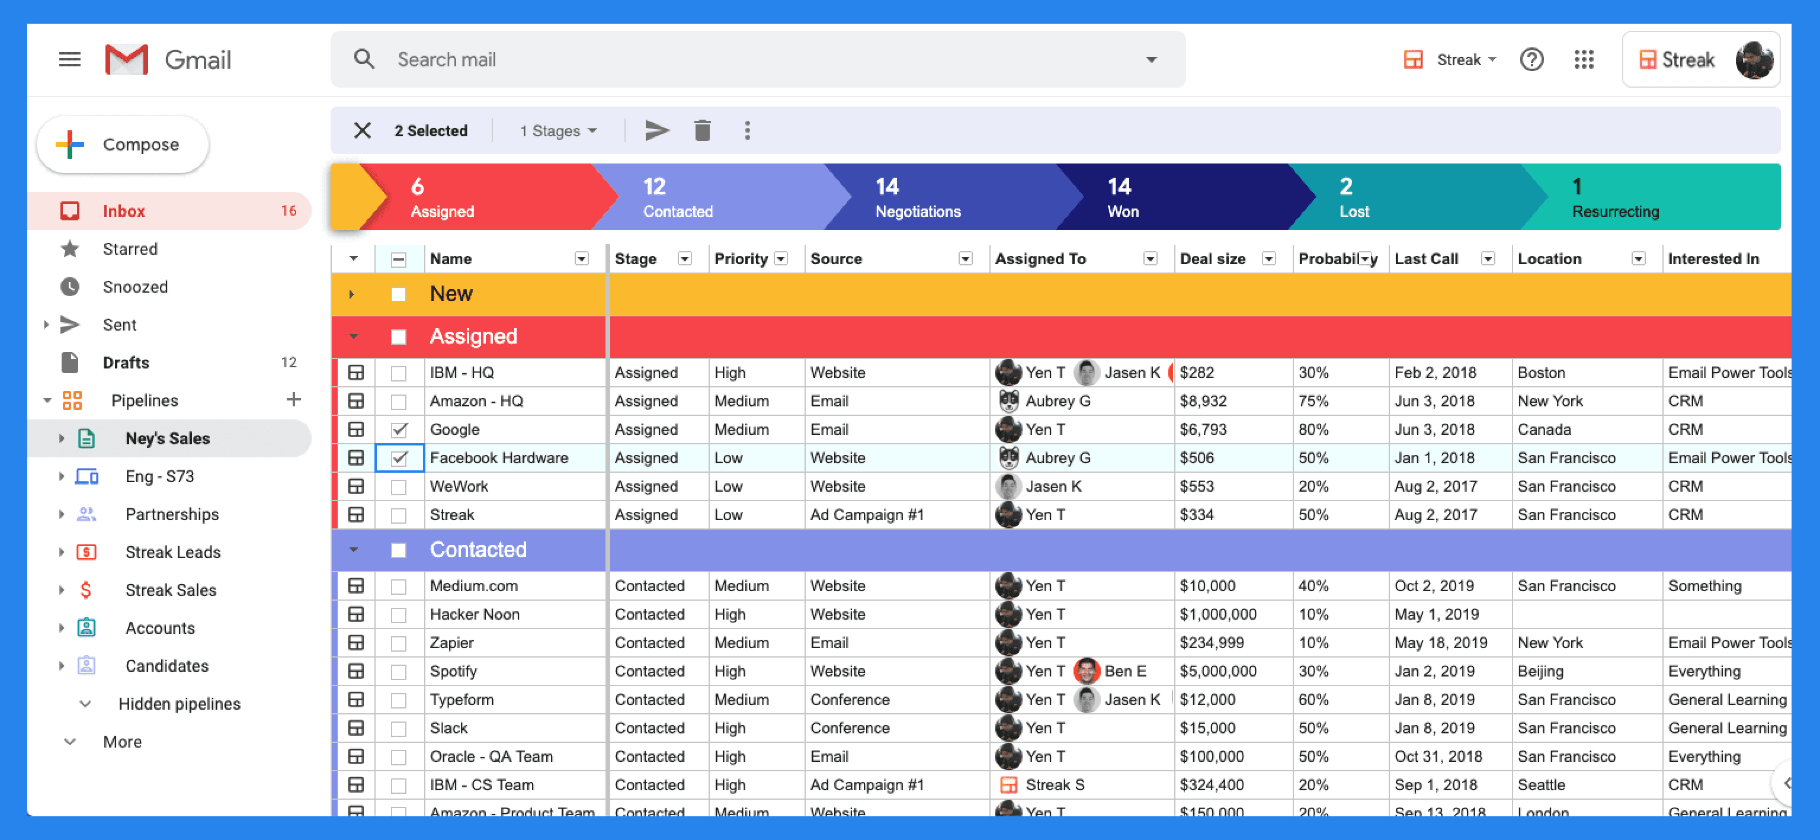Image resolution: width=1820 pixels, height=840 pixels.
Task: Open the Facebook Hardware box icon
Action: point(356,458)
